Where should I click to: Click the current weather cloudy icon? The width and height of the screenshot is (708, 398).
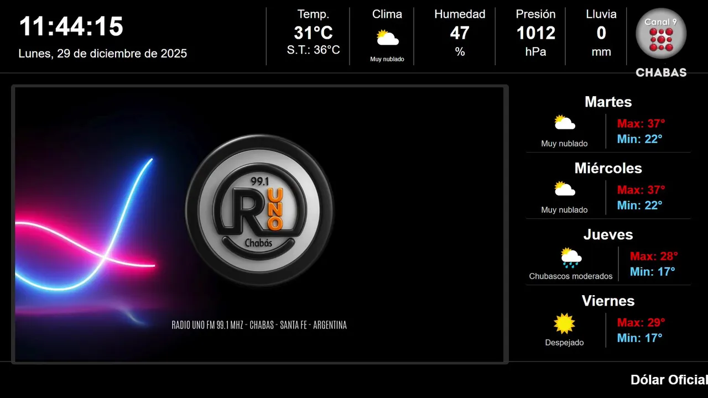tap(387, 38)
